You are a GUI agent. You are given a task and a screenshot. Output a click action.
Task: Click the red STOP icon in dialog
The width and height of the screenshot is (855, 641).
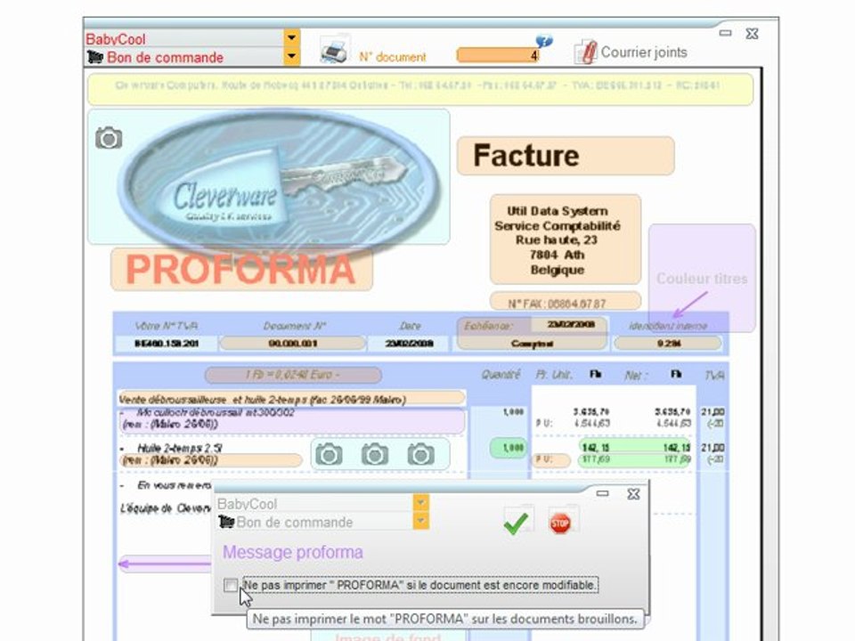(560, 523)
